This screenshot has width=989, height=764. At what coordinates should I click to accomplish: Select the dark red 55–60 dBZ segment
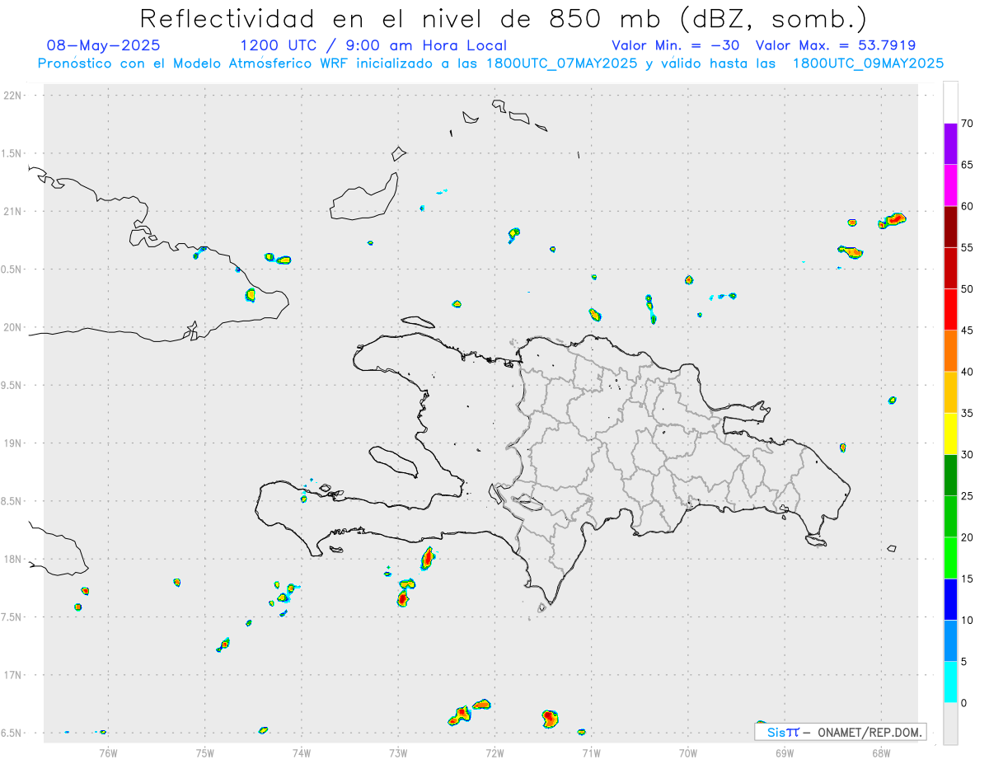click(x=950, y=227)
